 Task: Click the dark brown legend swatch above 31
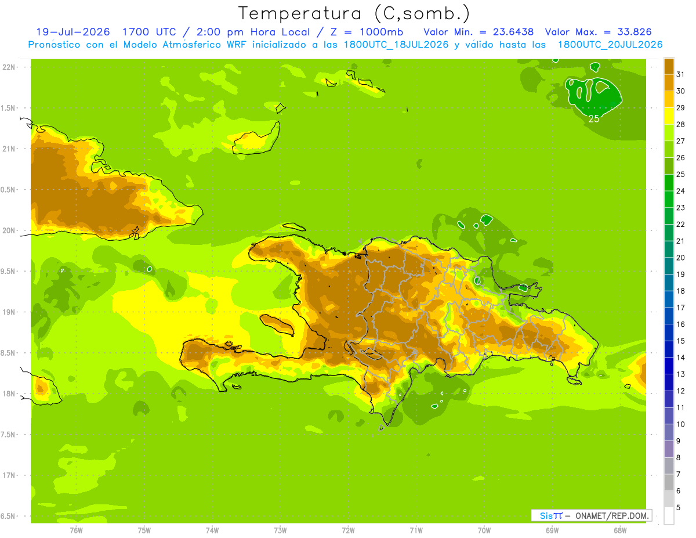coord(669,66)
